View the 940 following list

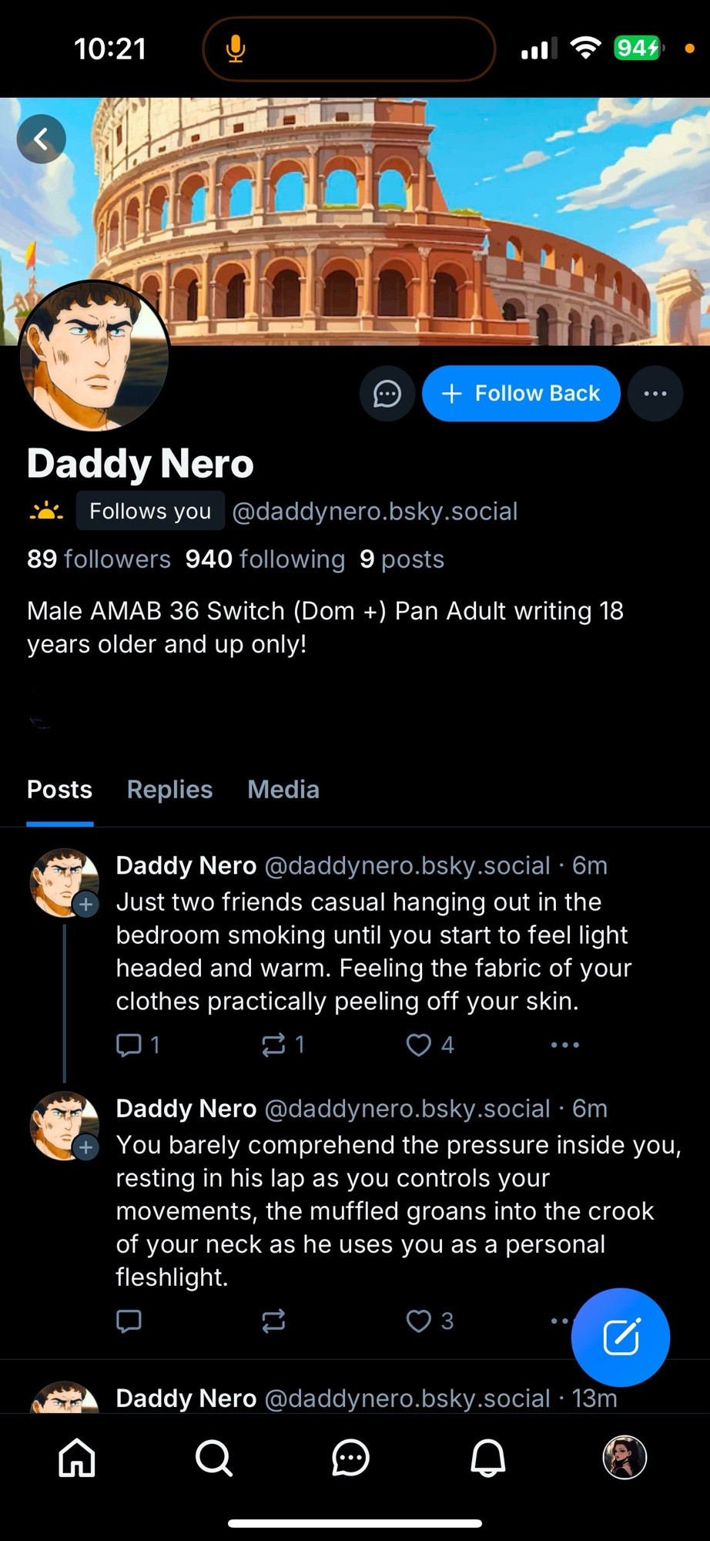click(x=265, y=559)
